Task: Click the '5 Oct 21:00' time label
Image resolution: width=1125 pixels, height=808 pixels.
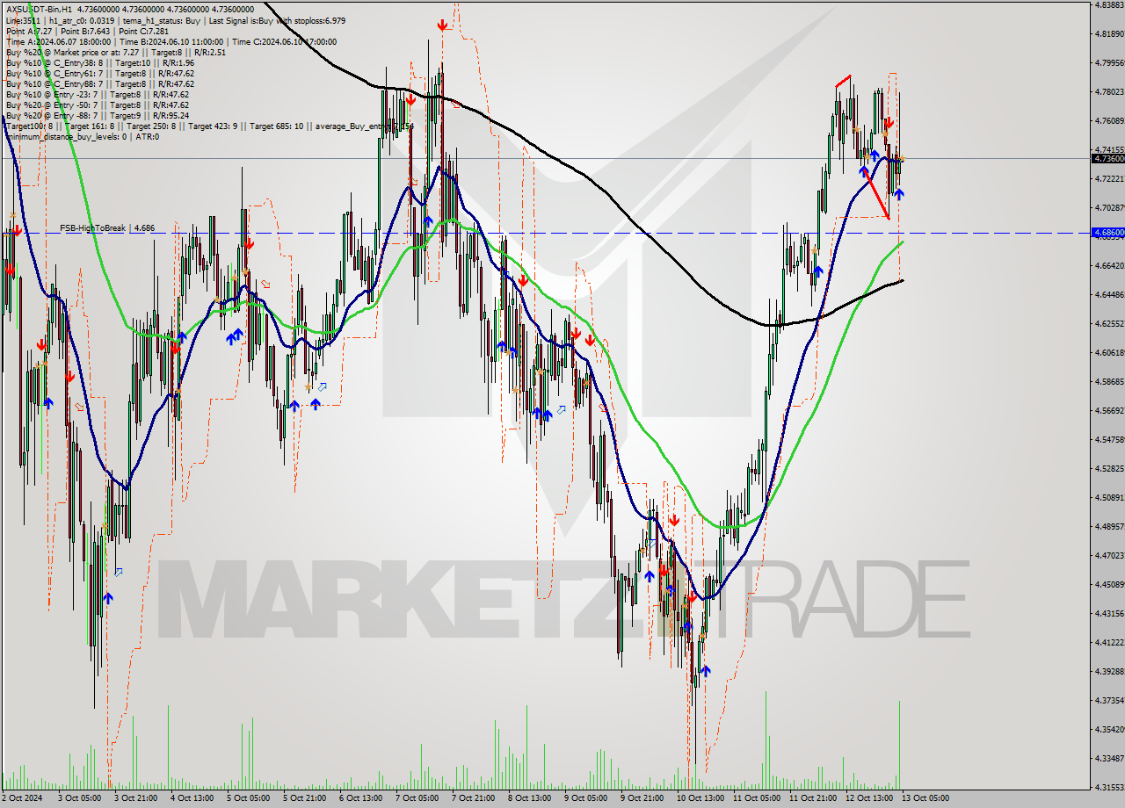Action: point(304,798)
